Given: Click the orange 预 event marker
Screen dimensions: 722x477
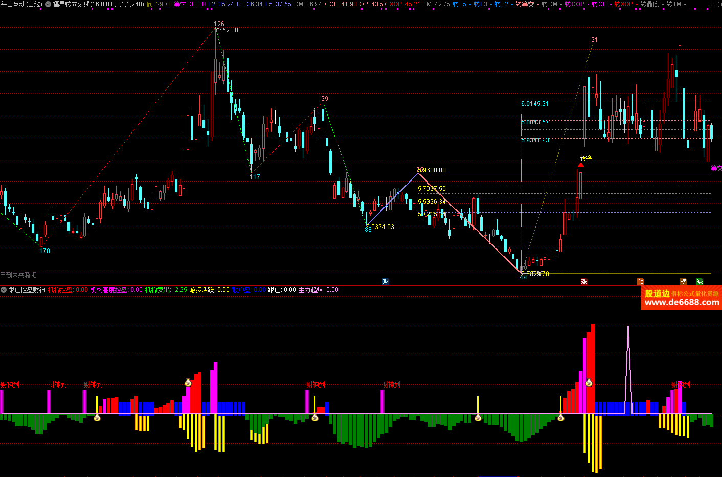Looking at the screenshot, I should point(640,282).
